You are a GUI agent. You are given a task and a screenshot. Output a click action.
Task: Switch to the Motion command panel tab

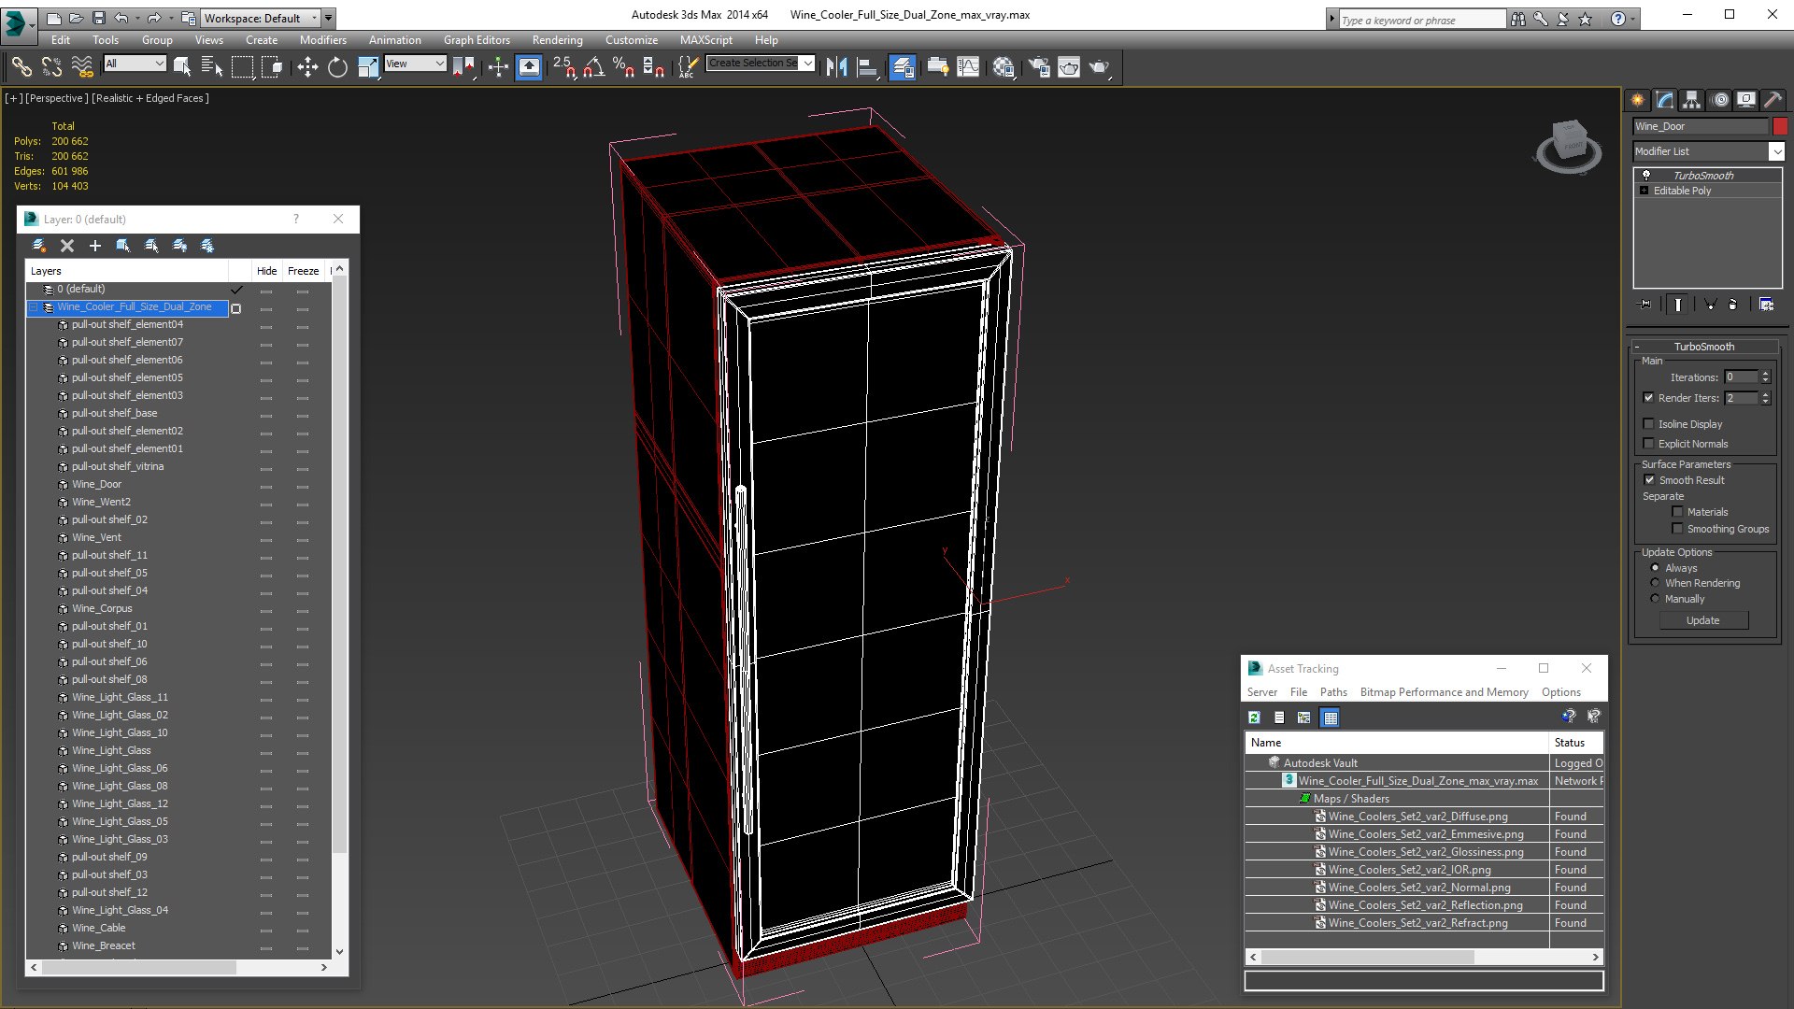pyautogui.click(x=1719, y=100)
